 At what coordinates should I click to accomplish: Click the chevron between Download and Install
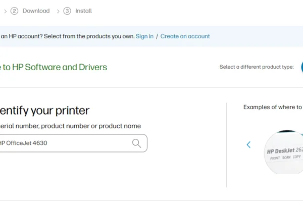pos(58,11)
